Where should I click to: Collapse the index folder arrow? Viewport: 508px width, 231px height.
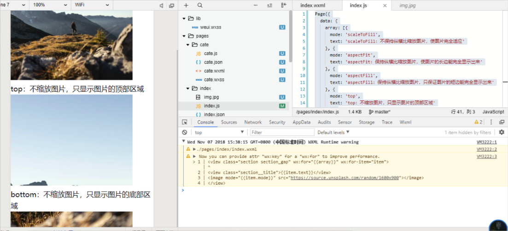187,88
